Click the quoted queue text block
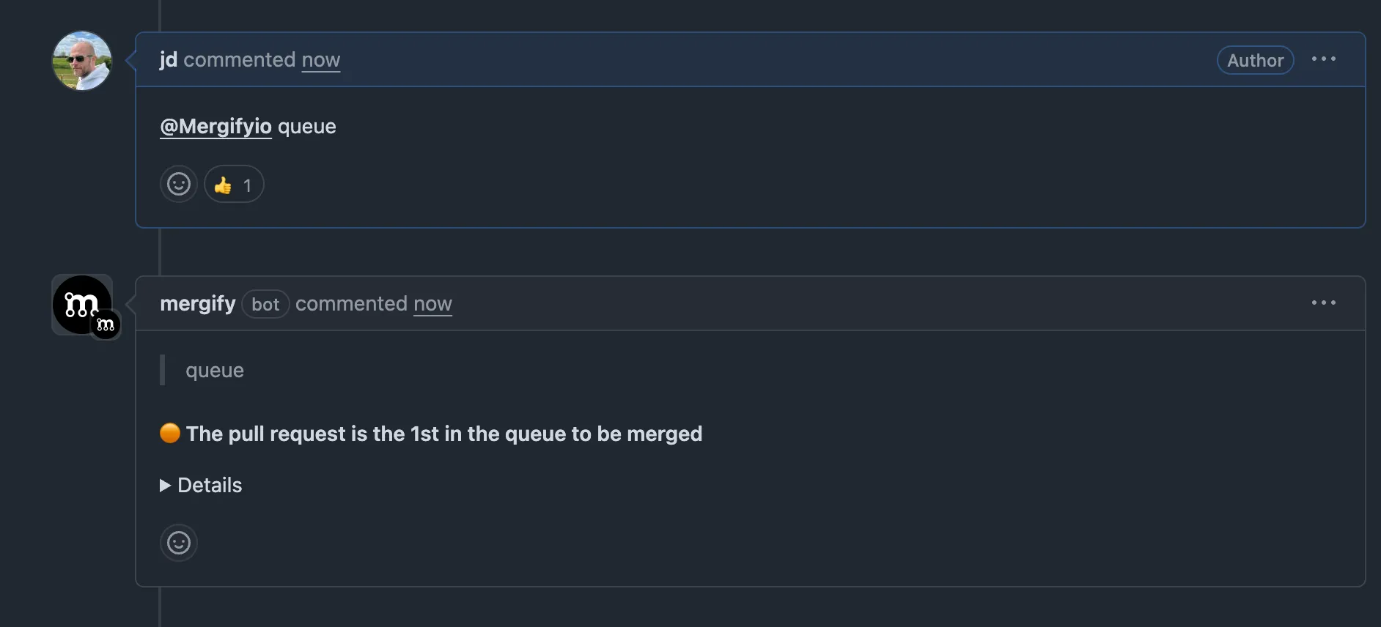This screenshot has width=1381, height=627. tap(215, 370)
